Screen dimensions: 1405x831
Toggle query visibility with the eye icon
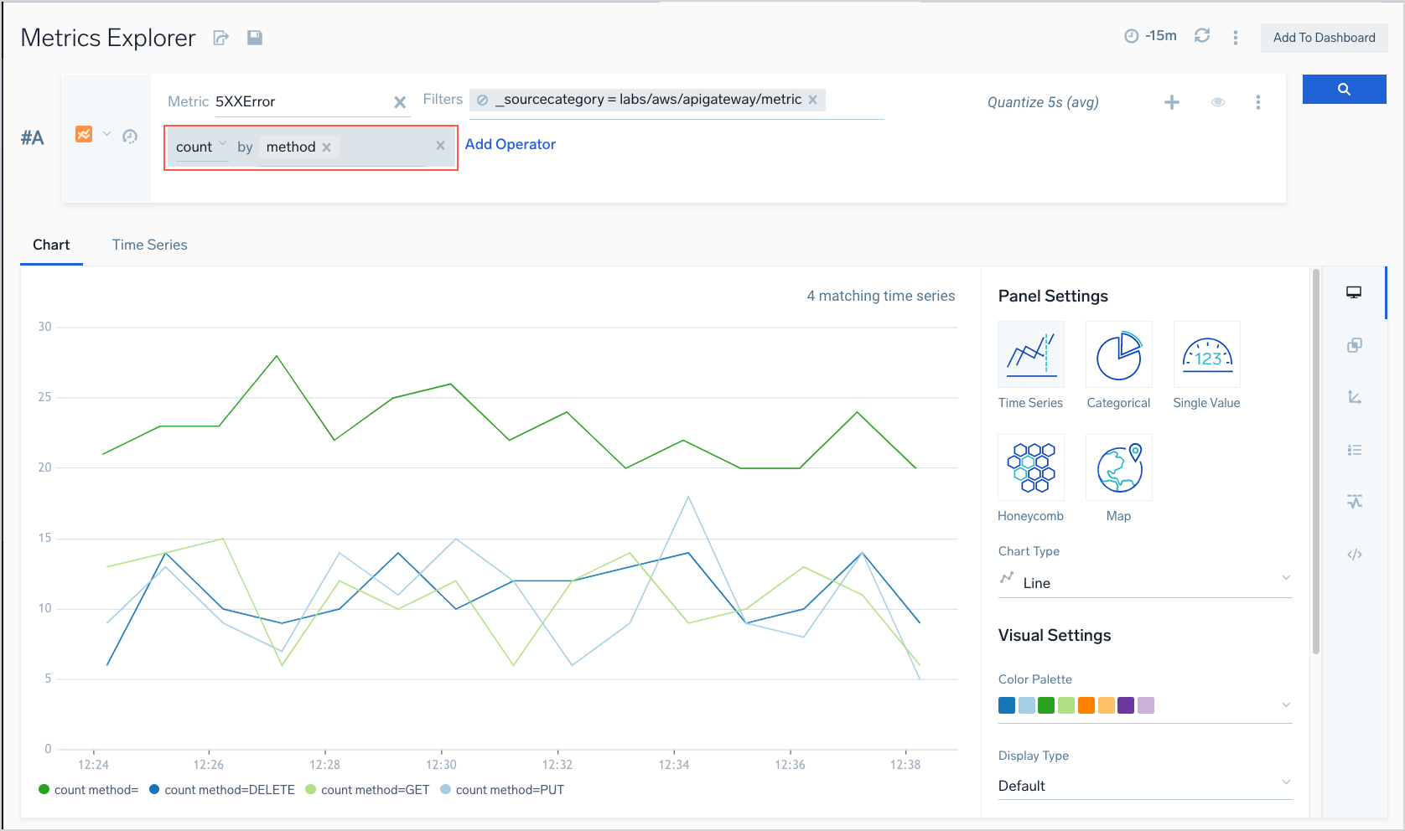(1218, 102)
